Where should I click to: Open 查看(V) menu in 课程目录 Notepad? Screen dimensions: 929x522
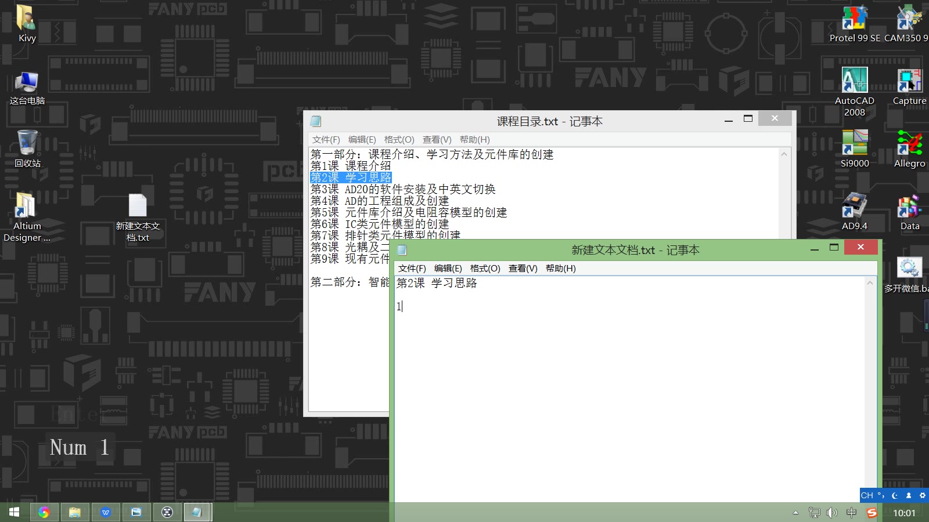437,140
